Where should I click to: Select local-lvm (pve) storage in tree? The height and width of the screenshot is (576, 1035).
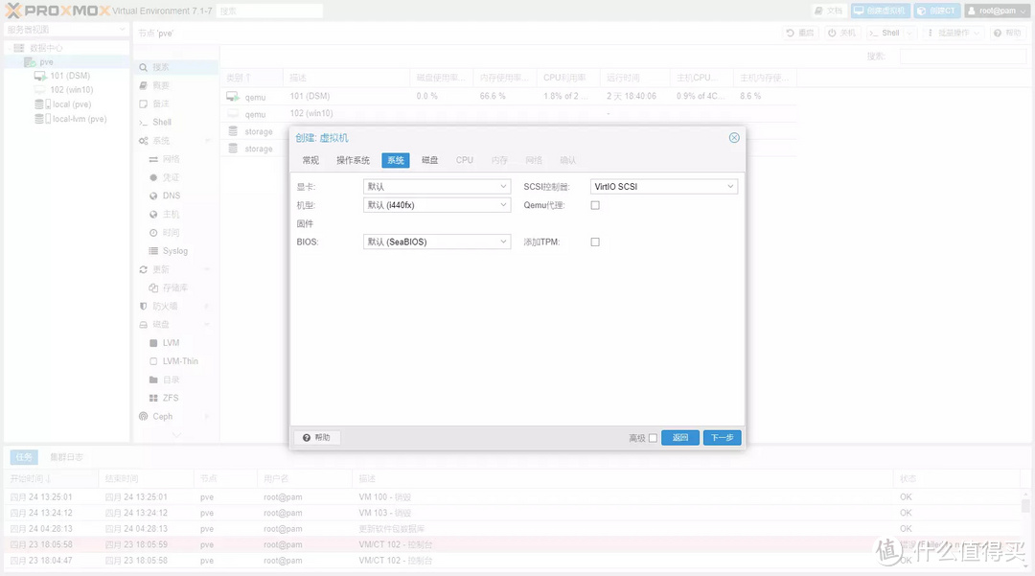click(x=80, y=119)
